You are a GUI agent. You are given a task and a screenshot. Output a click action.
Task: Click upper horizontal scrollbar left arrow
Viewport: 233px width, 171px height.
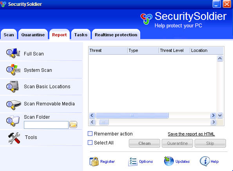tap(92, 115)
